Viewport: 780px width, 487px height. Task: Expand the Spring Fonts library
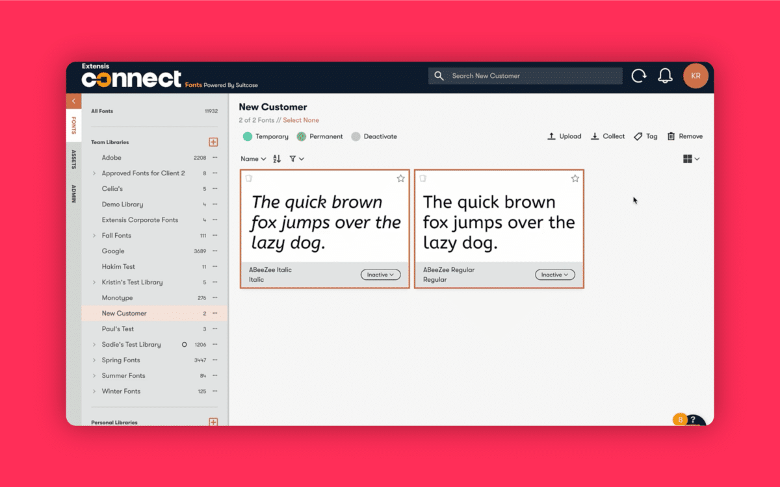pyautogui.click(x=94, y=360)
